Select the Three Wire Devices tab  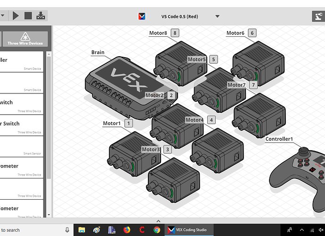click(25, 39)
